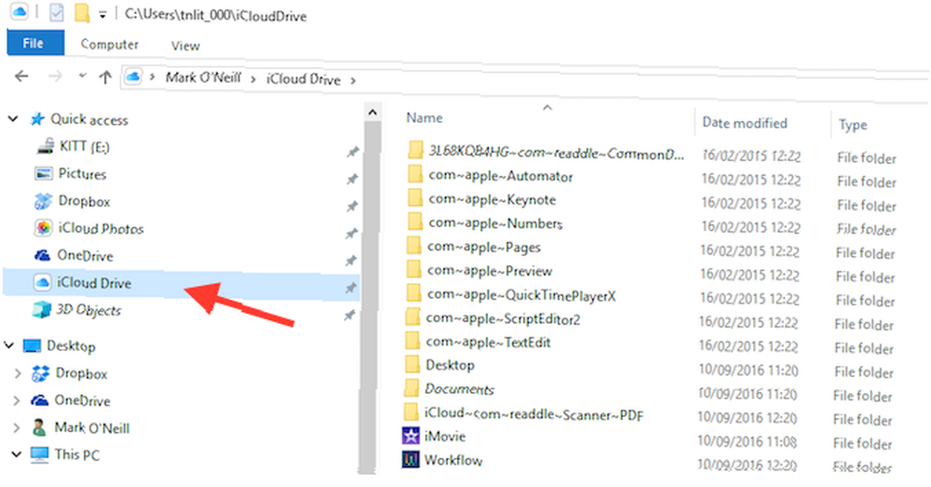This screenshot has width=931, height=487.
Task: Collapse the Desktop tree node
Action: coord(9,345)
